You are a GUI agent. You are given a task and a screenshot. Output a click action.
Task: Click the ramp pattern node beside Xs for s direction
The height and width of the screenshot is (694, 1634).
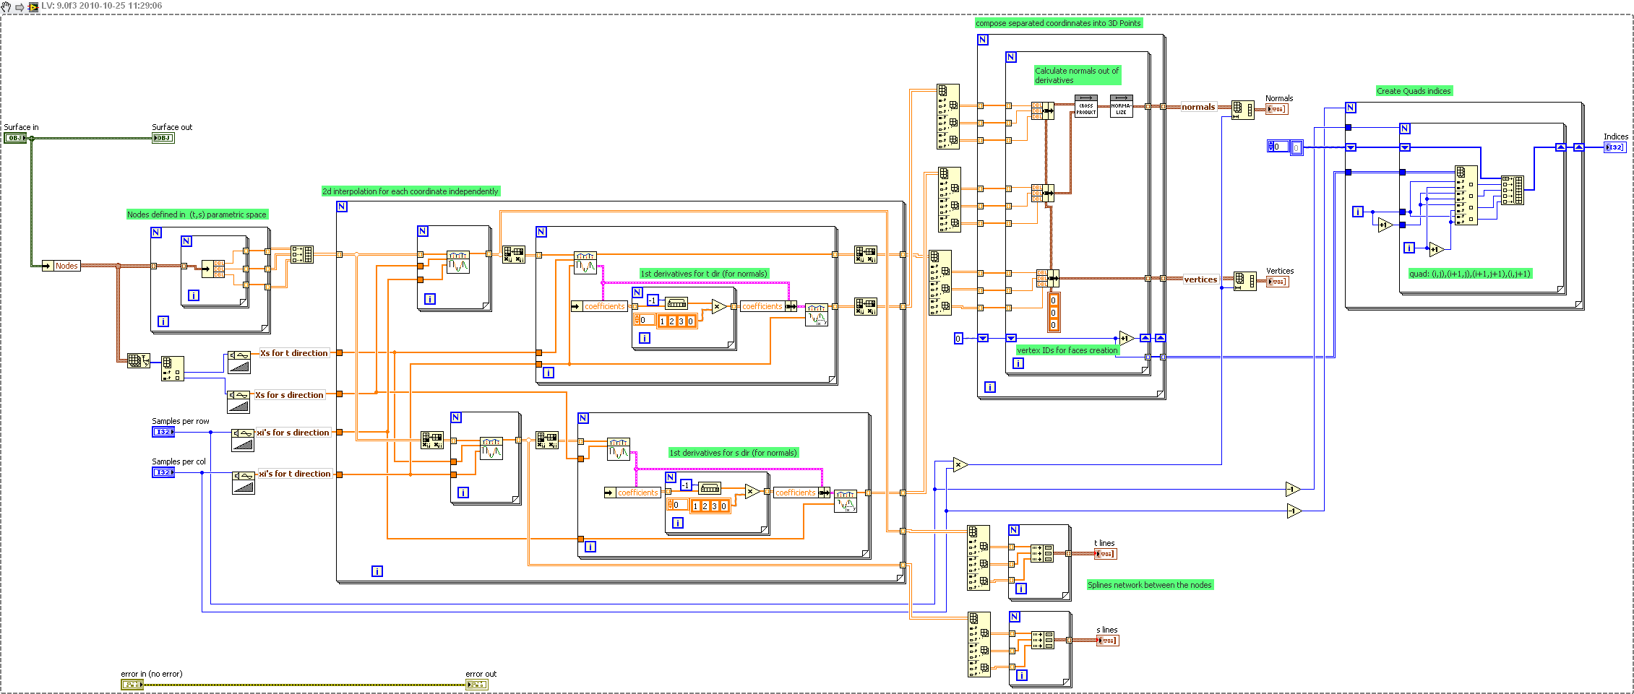(238, 402)
